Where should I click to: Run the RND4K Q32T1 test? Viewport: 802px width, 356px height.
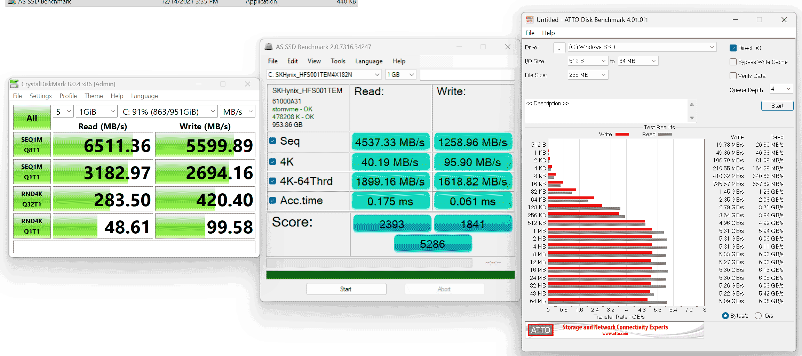(32, 199)
